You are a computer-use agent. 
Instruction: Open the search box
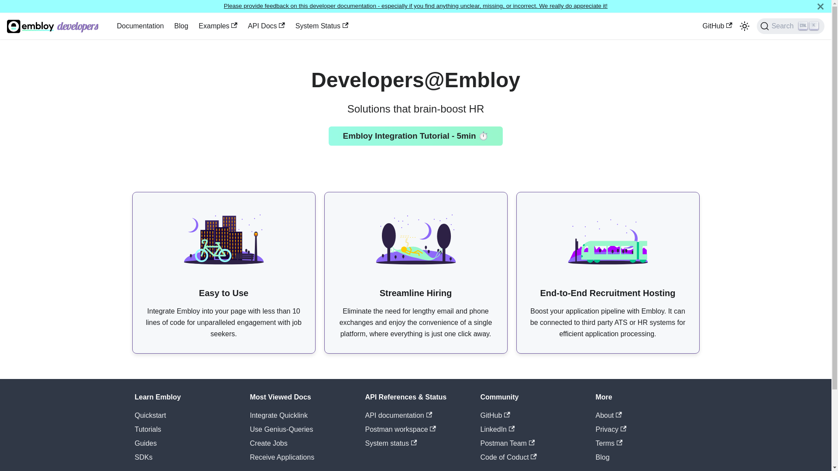(x=790, y=26)
